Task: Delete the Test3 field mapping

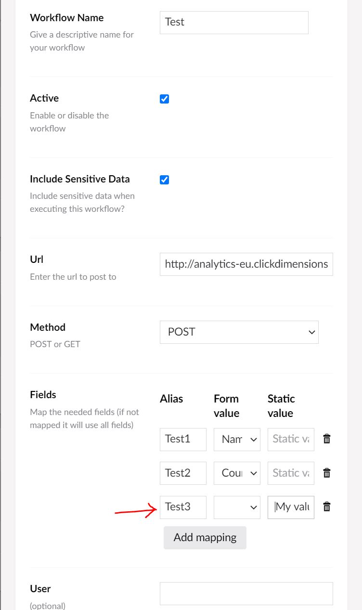Action: (327, 506)
